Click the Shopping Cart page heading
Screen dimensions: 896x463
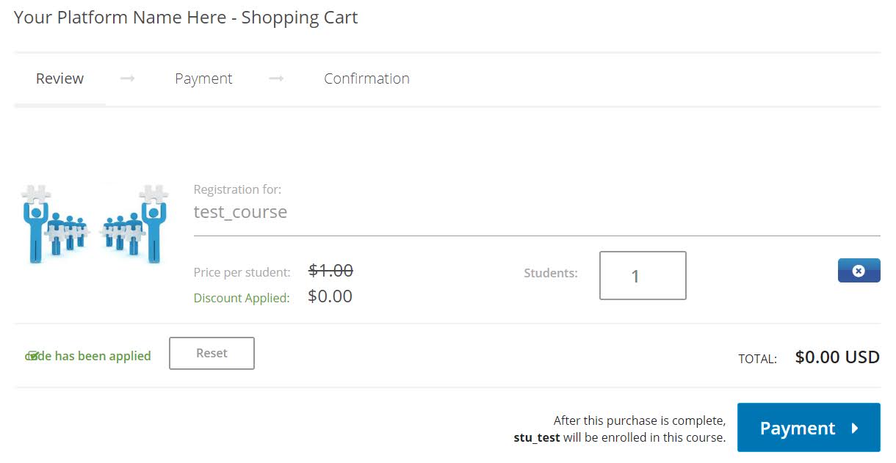(x=186, y=18)
